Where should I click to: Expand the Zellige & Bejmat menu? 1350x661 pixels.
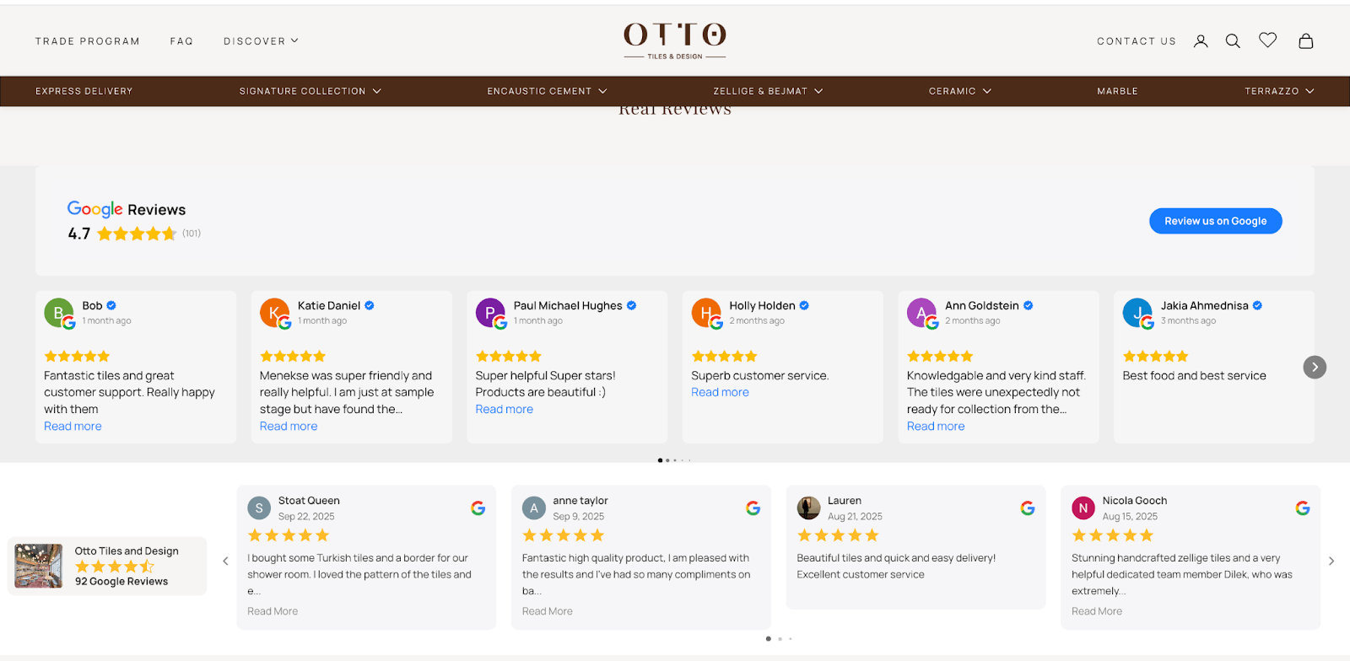point(768,91)
